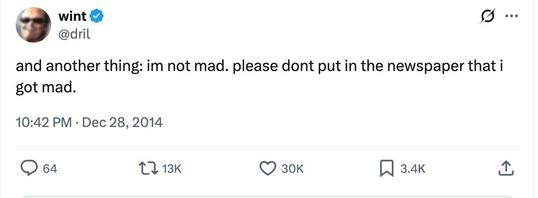Click the display name wint

[73, 16]
